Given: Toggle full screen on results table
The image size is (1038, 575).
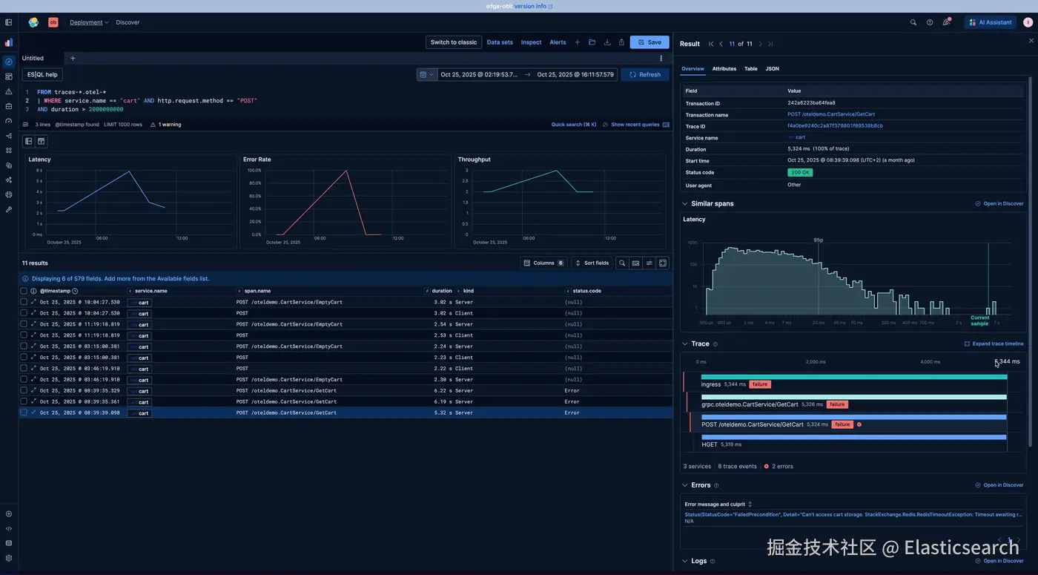Looking at the screenshot, I should point(663,263).
